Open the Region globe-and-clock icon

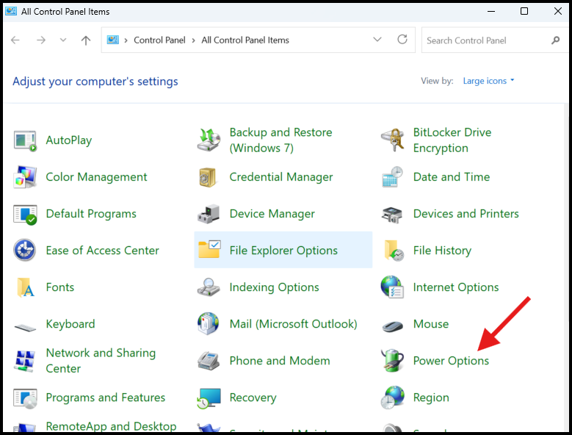click(x=393, y=398)
